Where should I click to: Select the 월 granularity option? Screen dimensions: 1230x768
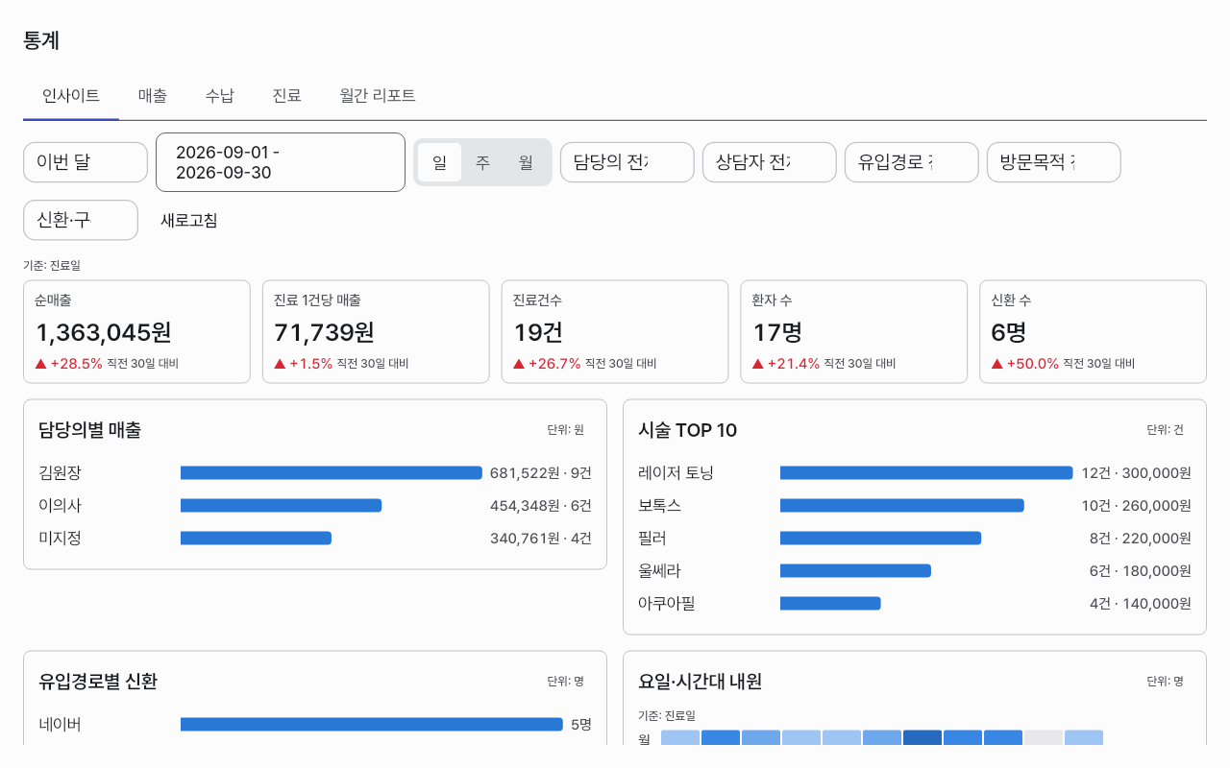pyautogui.click(x=526, y=162)
